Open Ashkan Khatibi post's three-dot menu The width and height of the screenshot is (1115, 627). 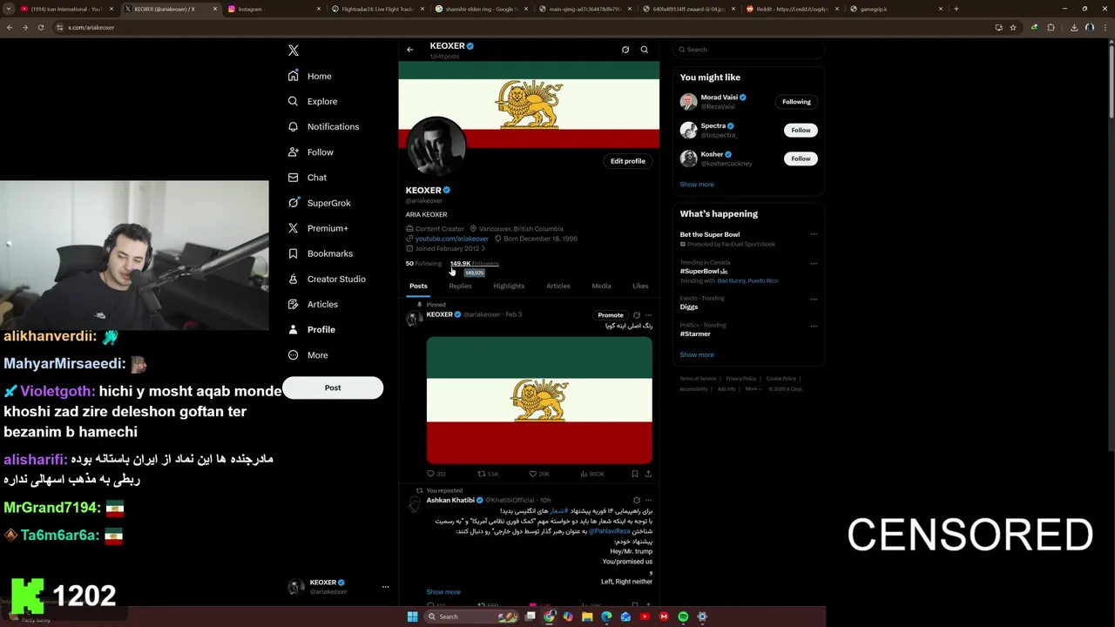pyautogui.click(x=648, y=500)
